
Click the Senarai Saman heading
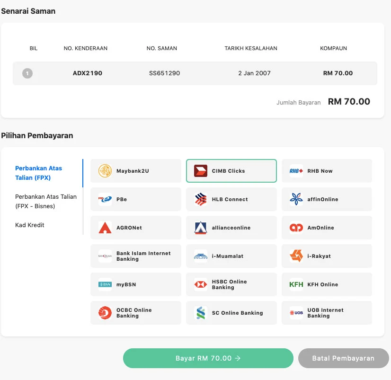(x=28, y=11)
